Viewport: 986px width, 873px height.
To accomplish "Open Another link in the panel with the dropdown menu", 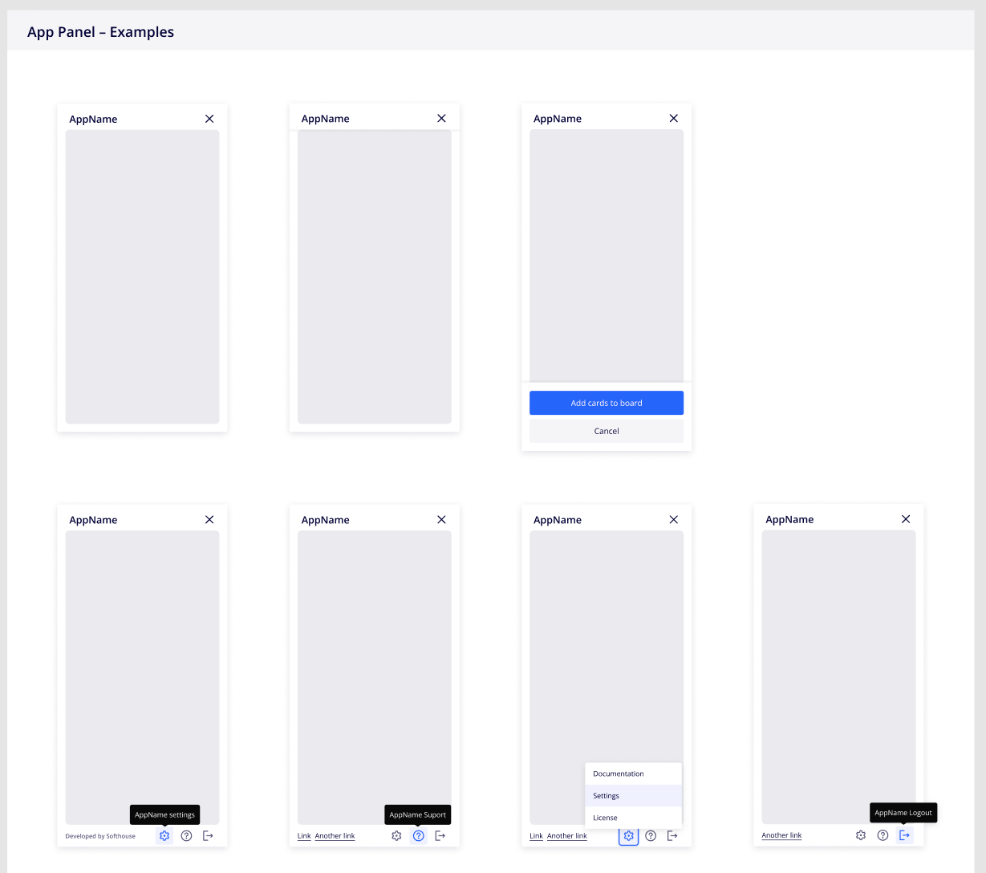I will click(566, 836).
